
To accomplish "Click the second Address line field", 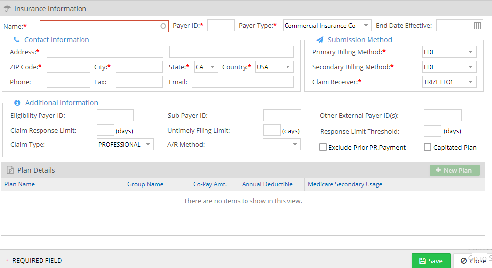I will [232, 52].
